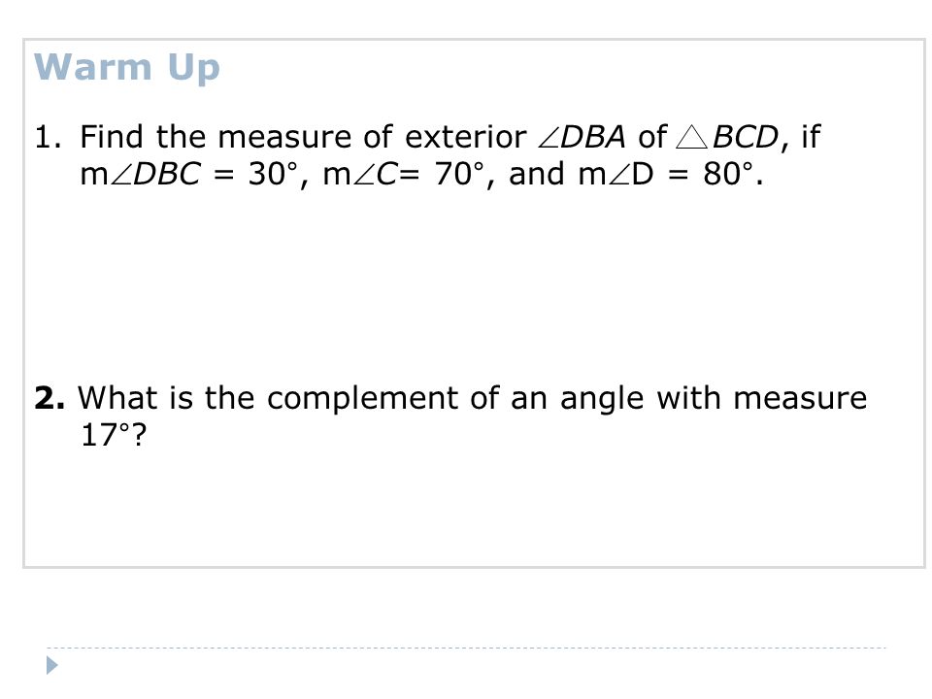This screenshot has height=699, width=932.
Task: Select the "Warm Up" slide title
Action: click(x=126, y=67)
